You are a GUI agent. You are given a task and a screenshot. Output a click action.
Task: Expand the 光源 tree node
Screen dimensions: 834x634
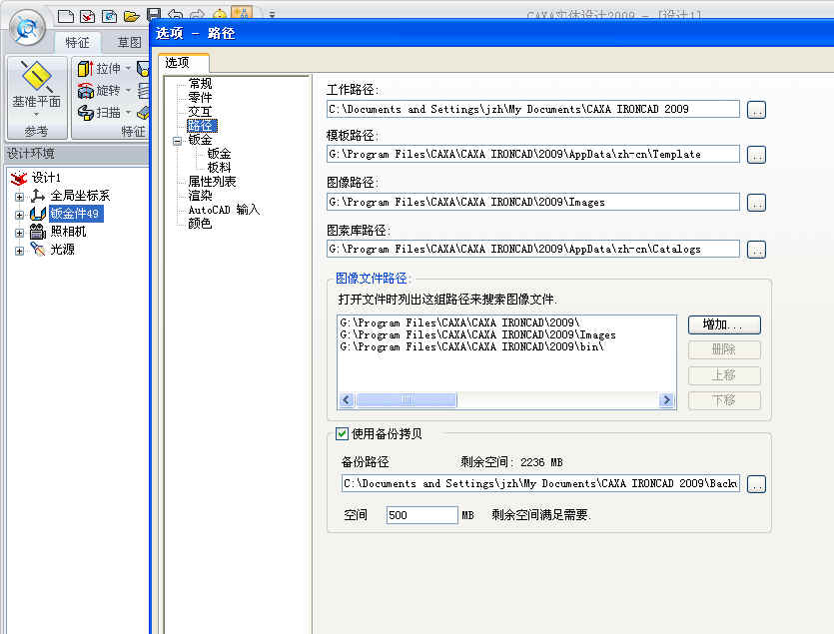point(19,251)
